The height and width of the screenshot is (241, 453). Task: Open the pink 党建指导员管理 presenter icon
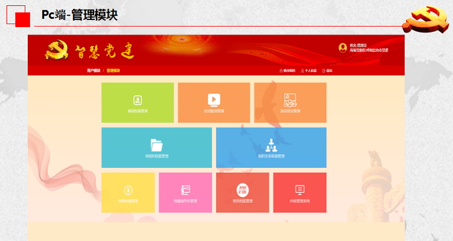pyautogui.click(x=185, y=190)
